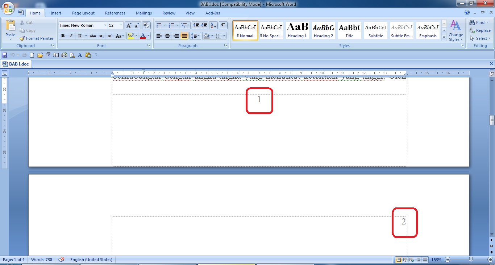Image resolution: width=495 pixels, height=265 pixels.
Task: Create a new blank document from the quick toolbar
Action: coord(32,55)
